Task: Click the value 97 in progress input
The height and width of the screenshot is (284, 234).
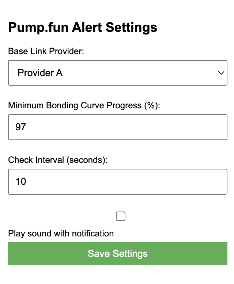Action: (21, 127)
